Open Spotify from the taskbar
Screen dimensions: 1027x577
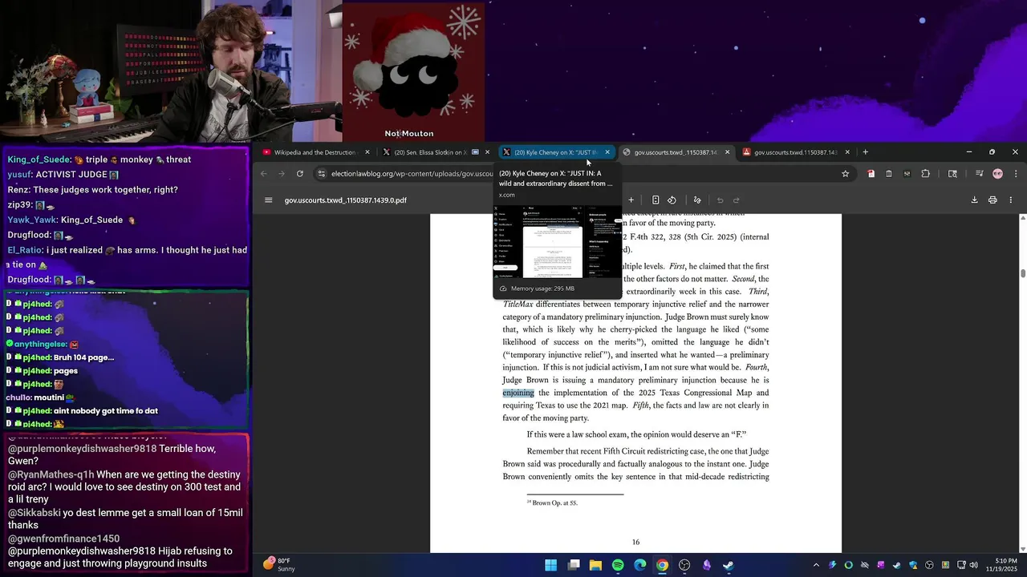click(618, 565)
